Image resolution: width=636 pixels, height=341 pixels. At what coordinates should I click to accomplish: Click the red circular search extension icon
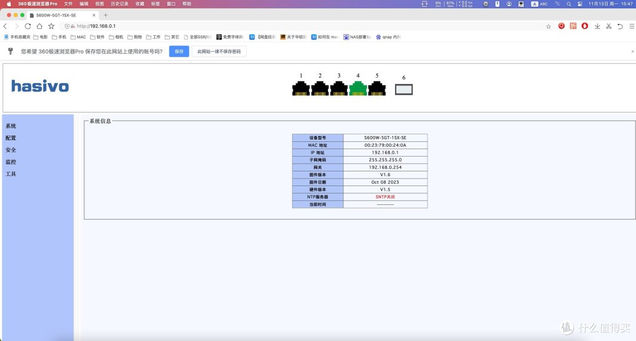[x=561, y=26]
